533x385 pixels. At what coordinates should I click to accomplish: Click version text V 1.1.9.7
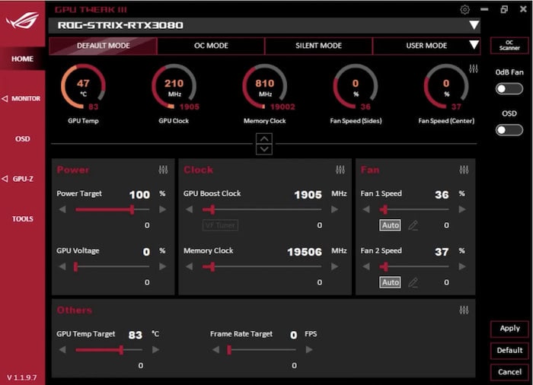[x=21, y=377]
